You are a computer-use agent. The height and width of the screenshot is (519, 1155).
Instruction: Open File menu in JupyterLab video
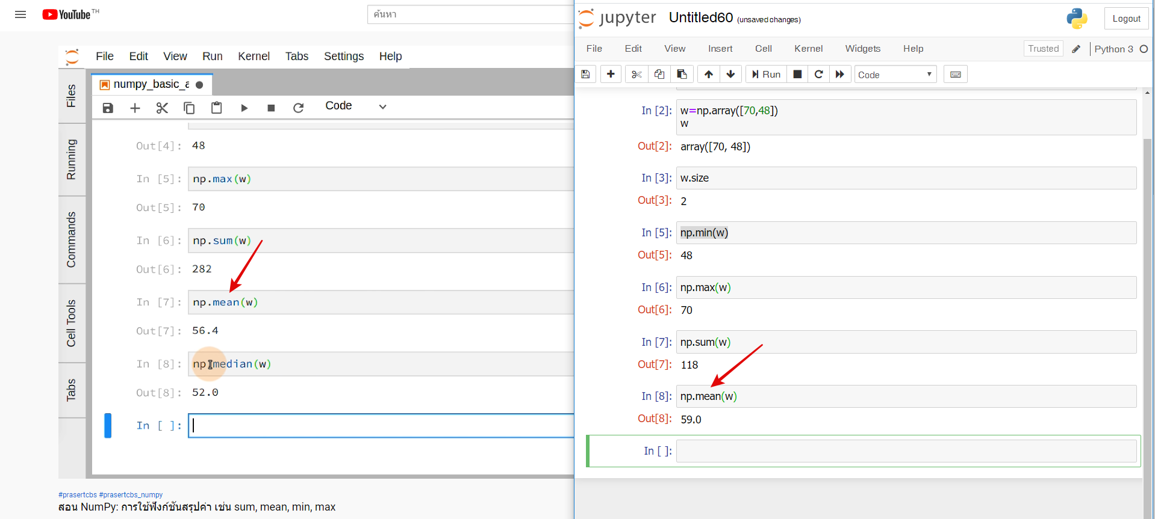104,56
